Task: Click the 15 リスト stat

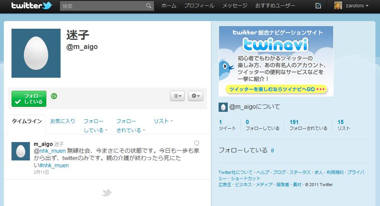Action: click(x=344, y=125)
